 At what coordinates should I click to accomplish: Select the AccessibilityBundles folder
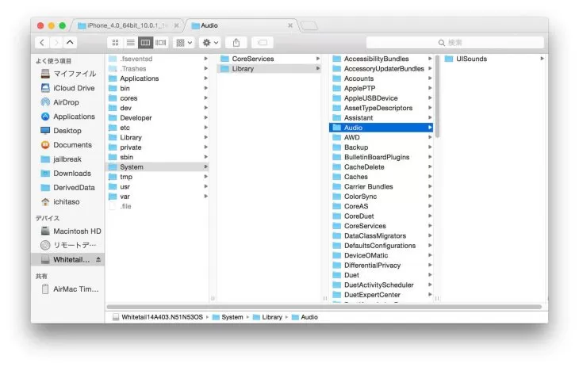(x=382, y=59)
